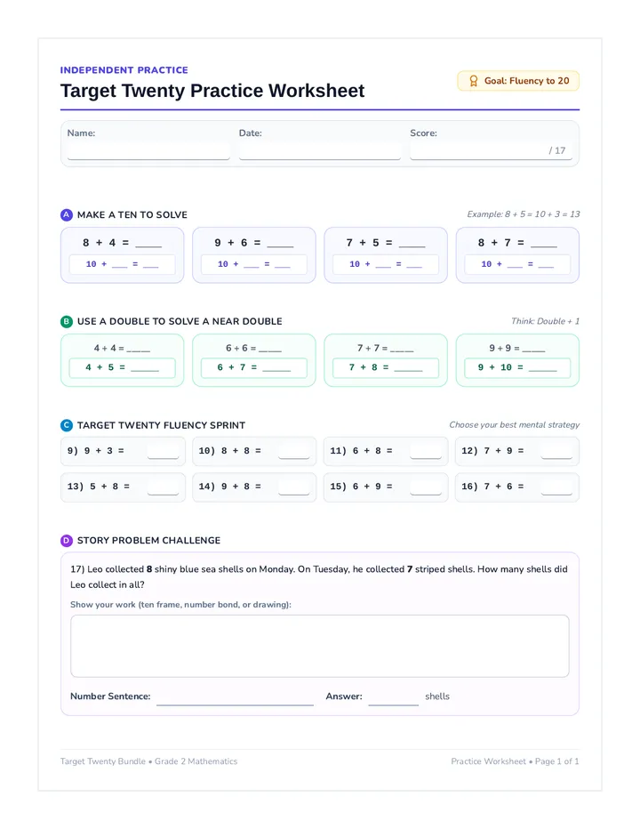Click Choose your best mental strategy text
The height and width of the screenshot is (829, 640).
tap(514, 424)
